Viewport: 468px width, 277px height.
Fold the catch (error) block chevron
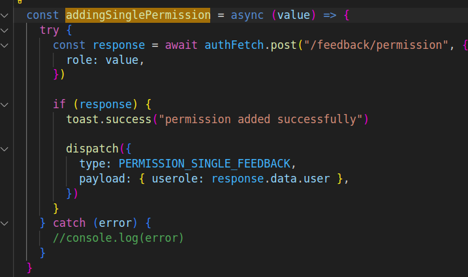point(5,223)
